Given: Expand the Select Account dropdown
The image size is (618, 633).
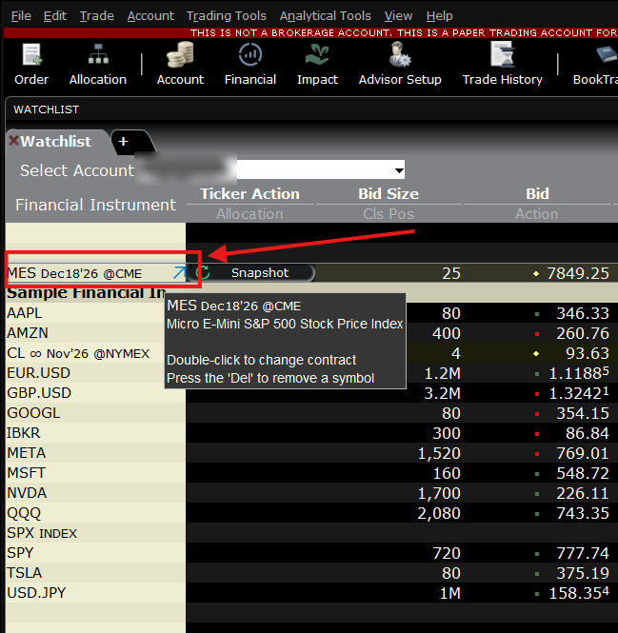Looking at the screenshot, I should [x=399, y=170].
